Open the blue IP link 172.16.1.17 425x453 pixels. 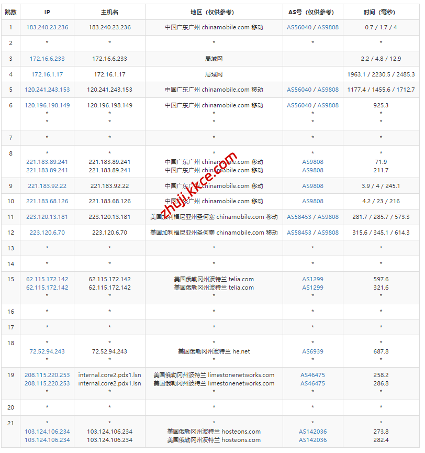point(47,74)
